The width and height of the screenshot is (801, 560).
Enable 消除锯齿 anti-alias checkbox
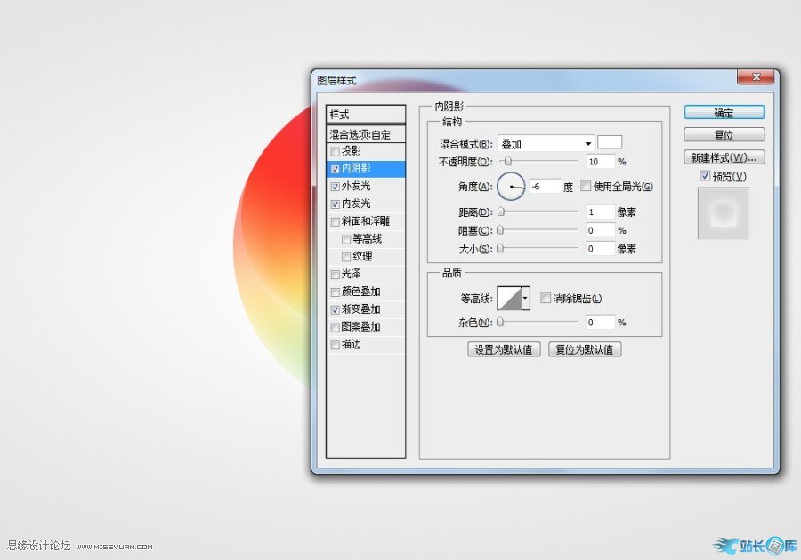(546, 299)
